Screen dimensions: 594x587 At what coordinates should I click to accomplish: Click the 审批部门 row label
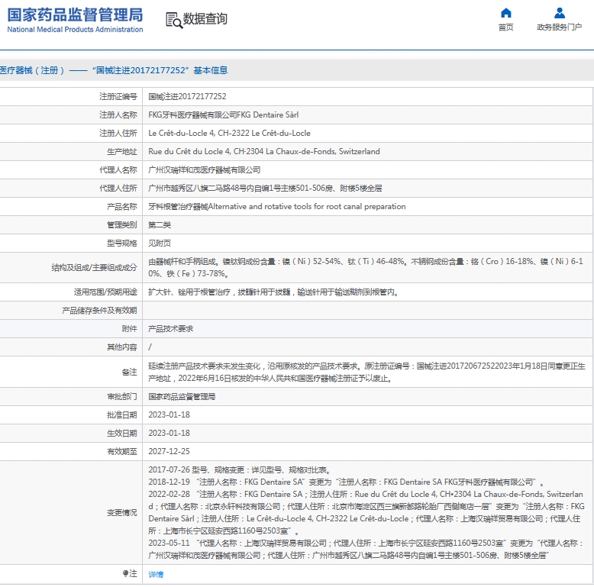(x=122, y=396)
